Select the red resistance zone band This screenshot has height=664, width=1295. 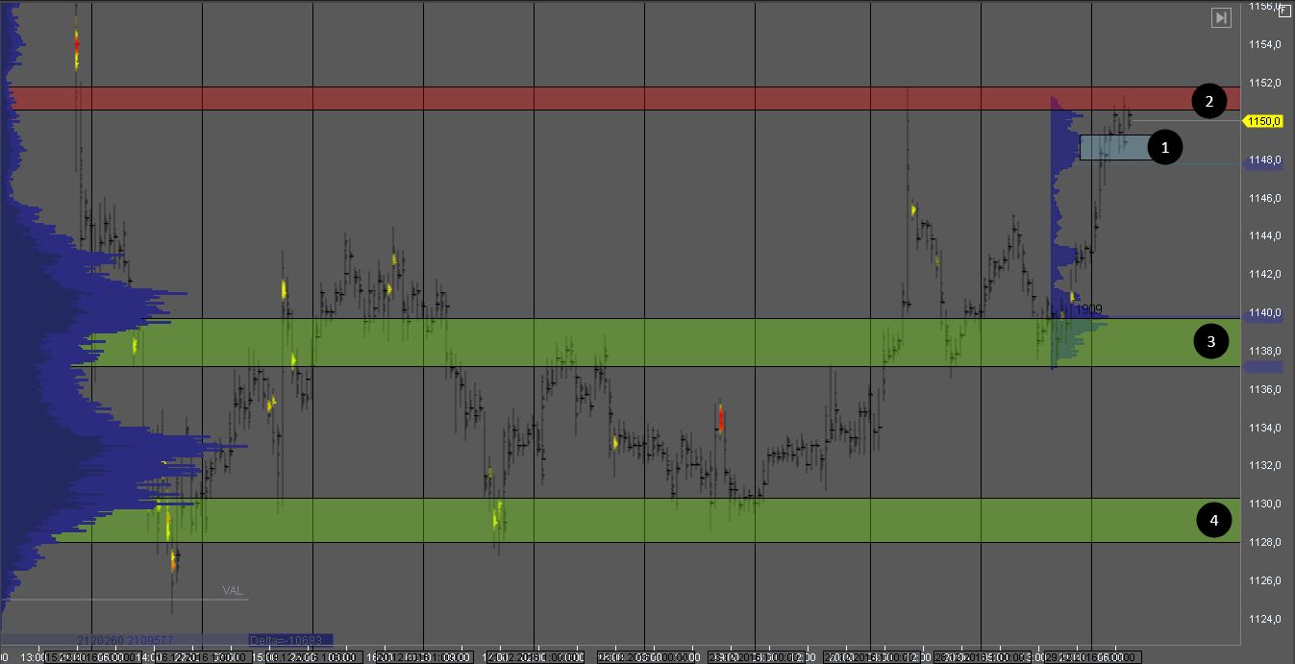[615, 99]
